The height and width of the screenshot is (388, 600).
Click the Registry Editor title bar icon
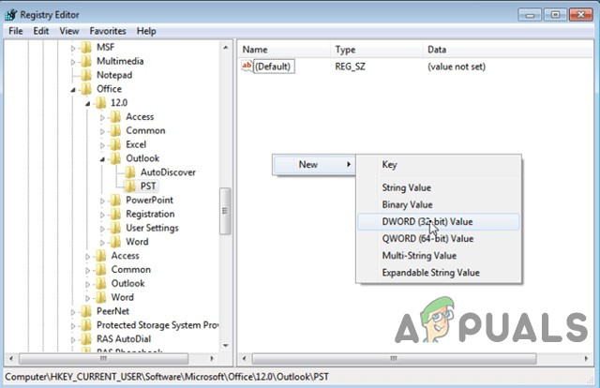pyautogui.click(x=10, y=15)
